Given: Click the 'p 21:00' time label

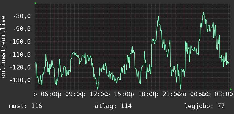Looking at the screenshot, I should (x=168, y=94).
